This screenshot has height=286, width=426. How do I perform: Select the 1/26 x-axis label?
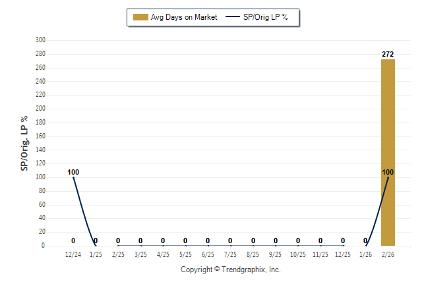tap(365, 255)
